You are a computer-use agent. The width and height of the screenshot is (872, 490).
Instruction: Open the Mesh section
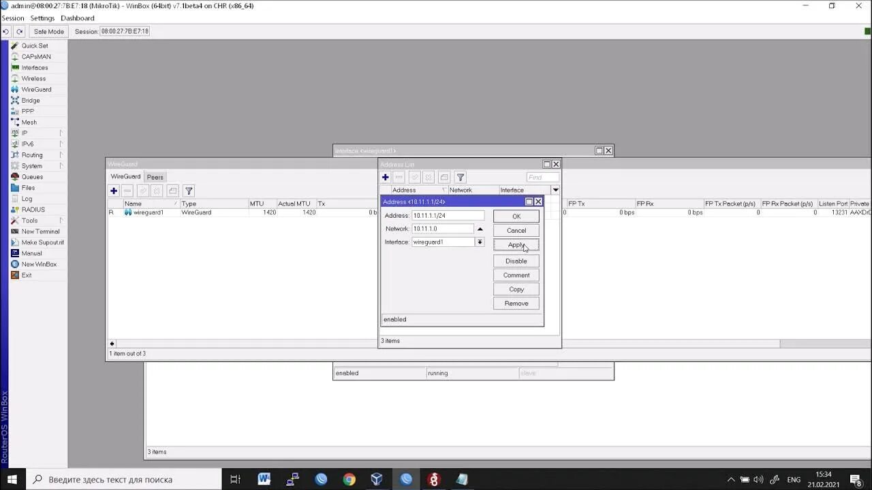29,122
